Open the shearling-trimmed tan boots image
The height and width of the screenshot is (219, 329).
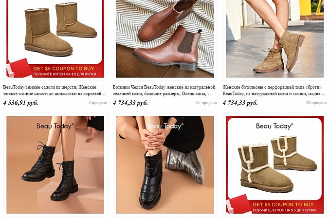(x=274, y=164)
